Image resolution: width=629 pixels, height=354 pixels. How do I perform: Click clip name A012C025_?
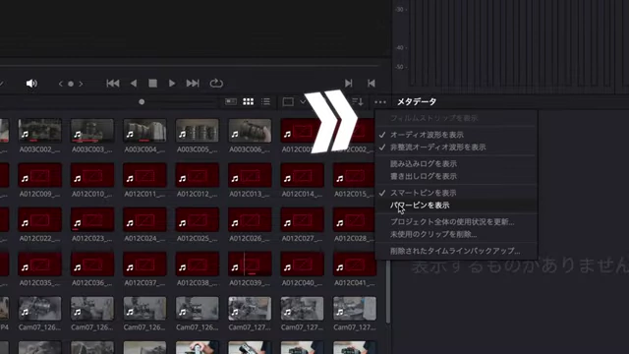[198, 238]
